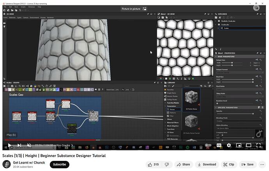
Task: Expand Material Filters in the Library
Action: tap(165, 123)
